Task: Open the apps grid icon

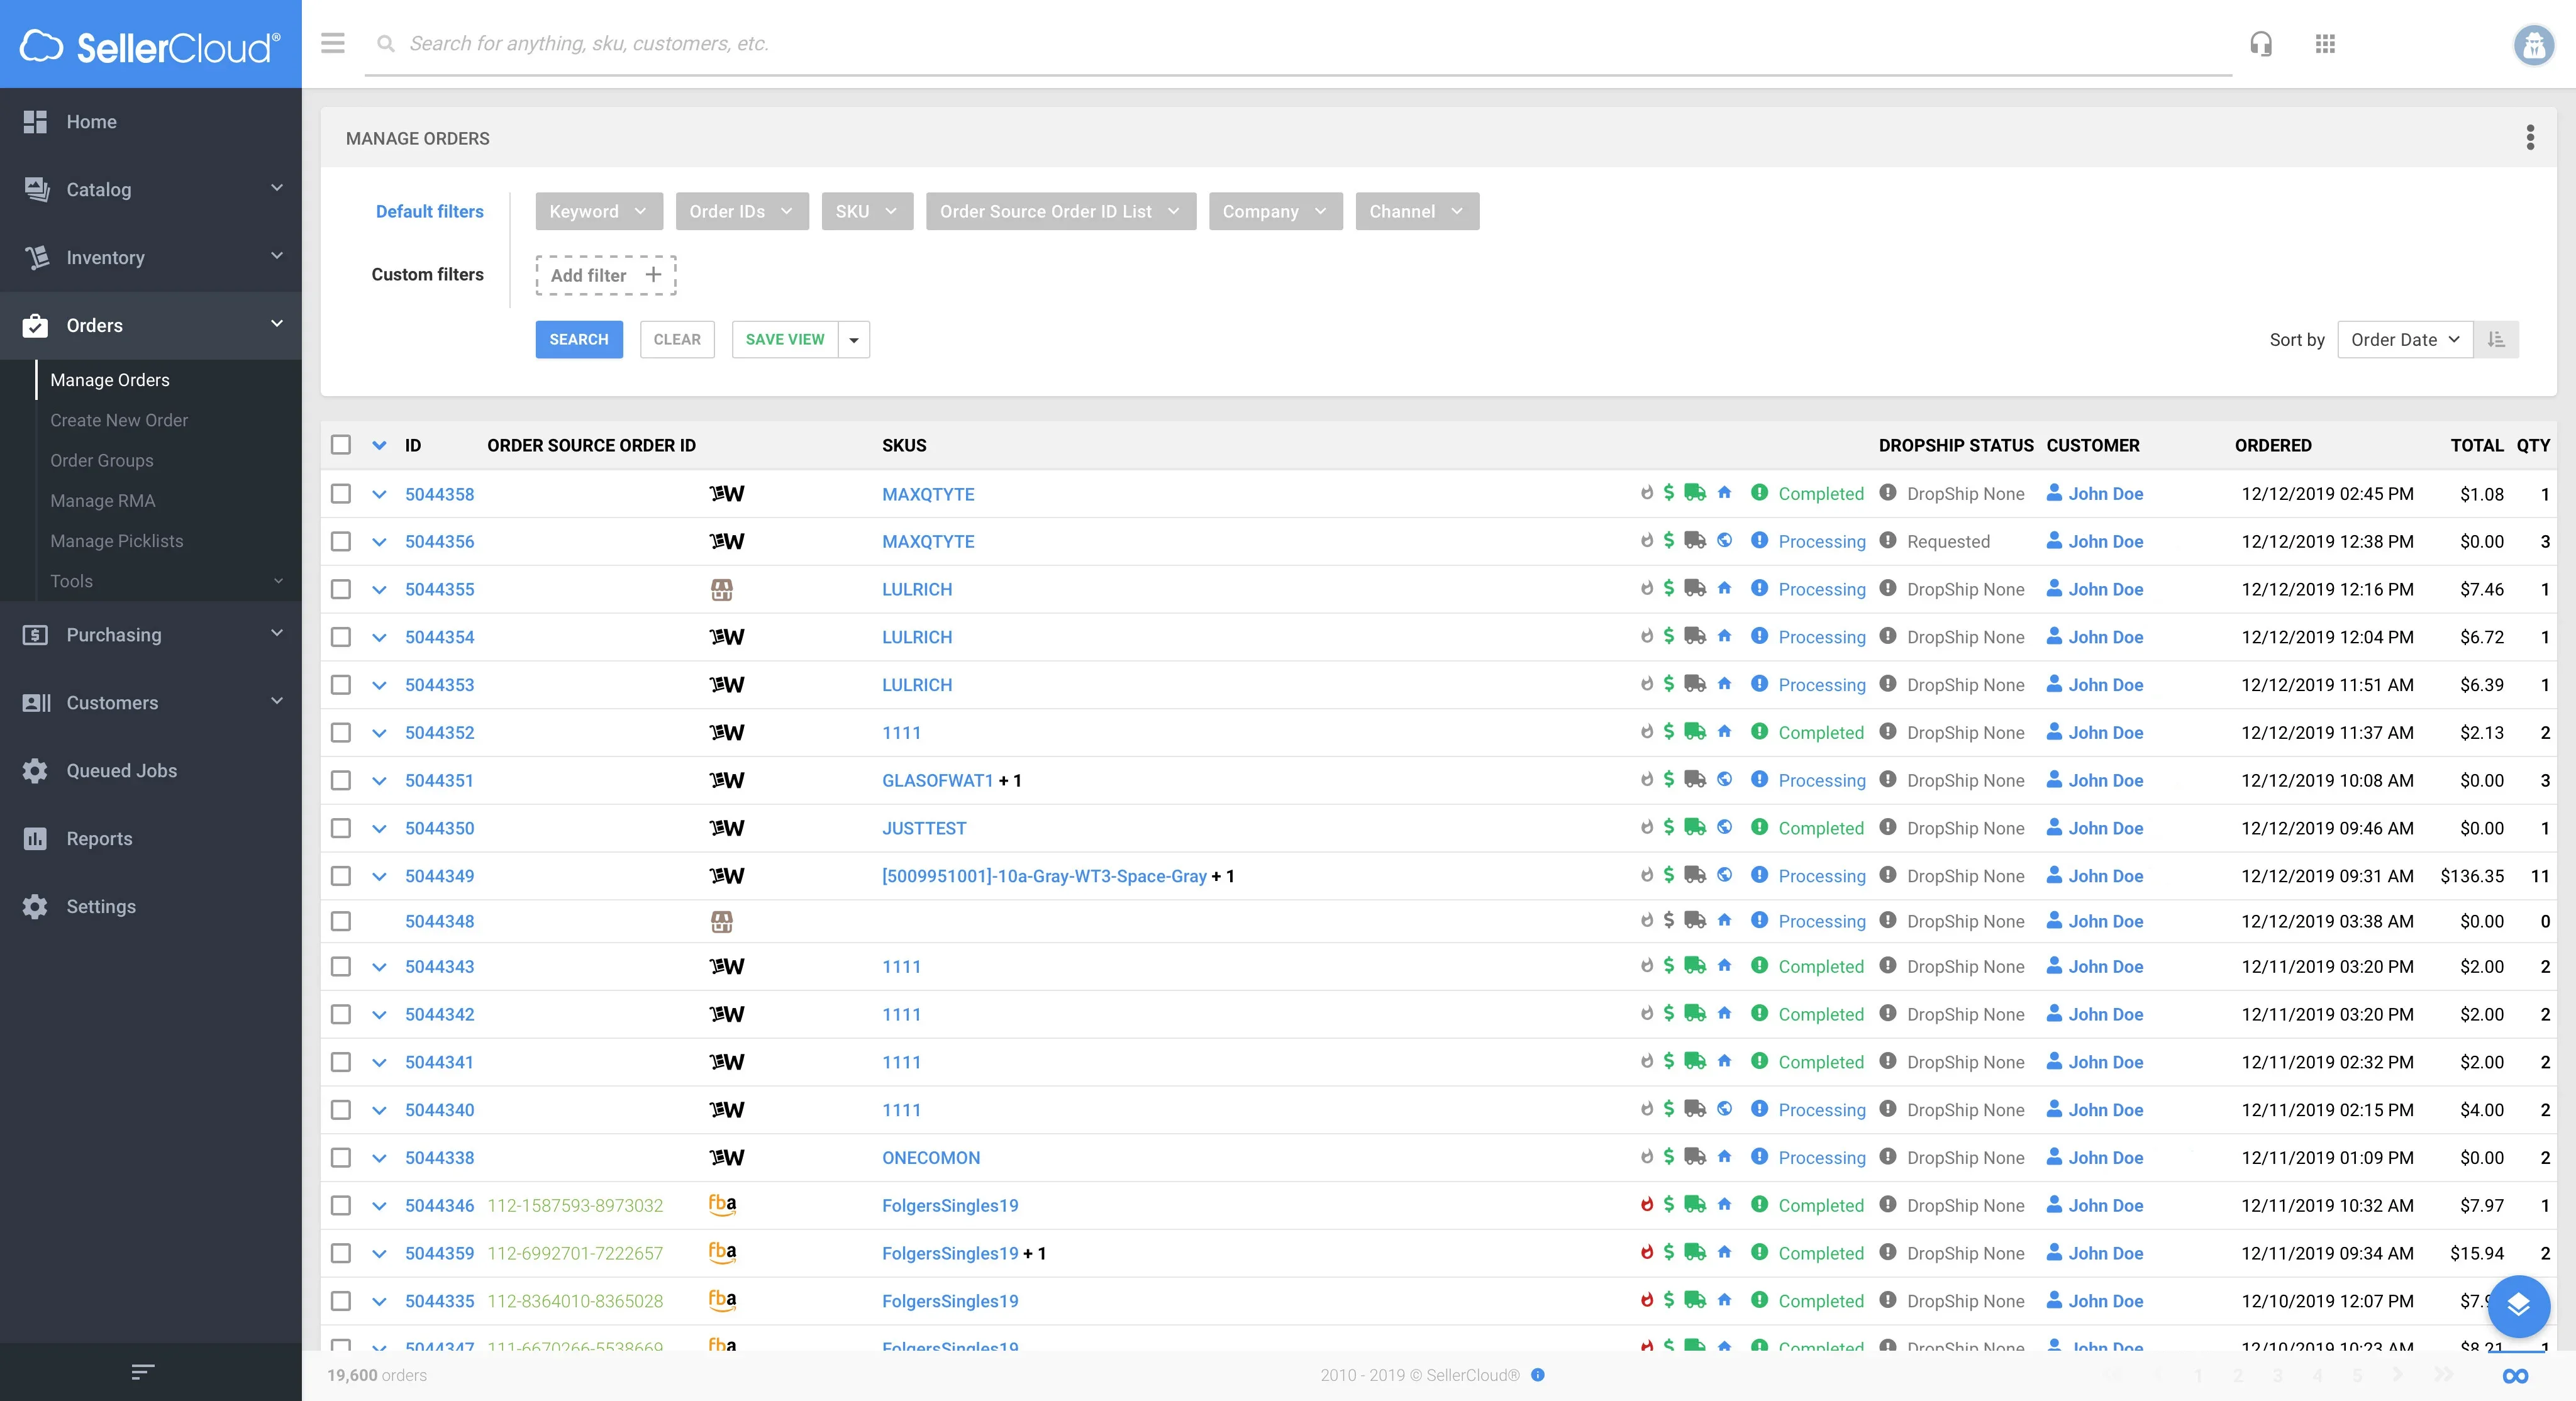Action: (2325, 44)
